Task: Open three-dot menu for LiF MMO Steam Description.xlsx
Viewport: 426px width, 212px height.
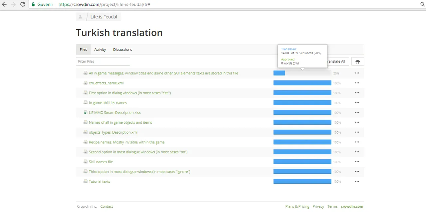Action: click(357, 113)
